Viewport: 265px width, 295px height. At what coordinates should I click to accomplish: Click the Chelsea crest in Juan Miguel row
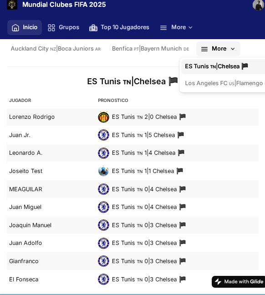(103, 207)
